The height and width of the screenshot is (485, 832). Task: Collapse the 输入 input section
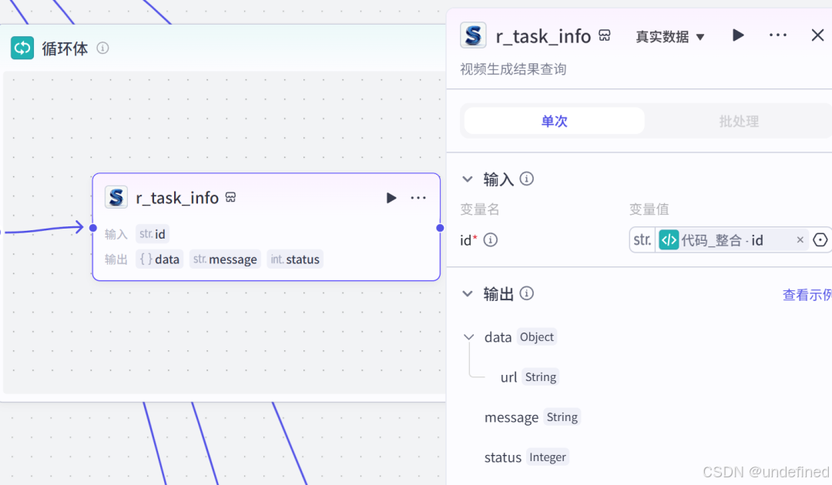click(468, 179)
